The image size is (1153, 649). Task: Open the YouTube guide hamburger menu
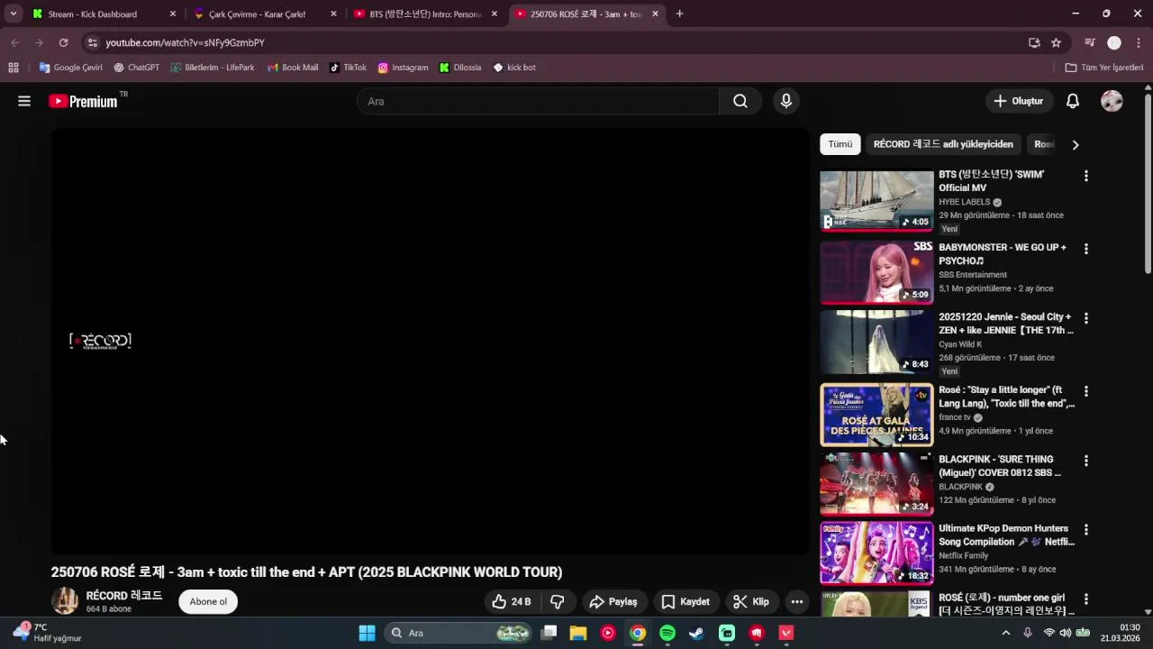24,101
